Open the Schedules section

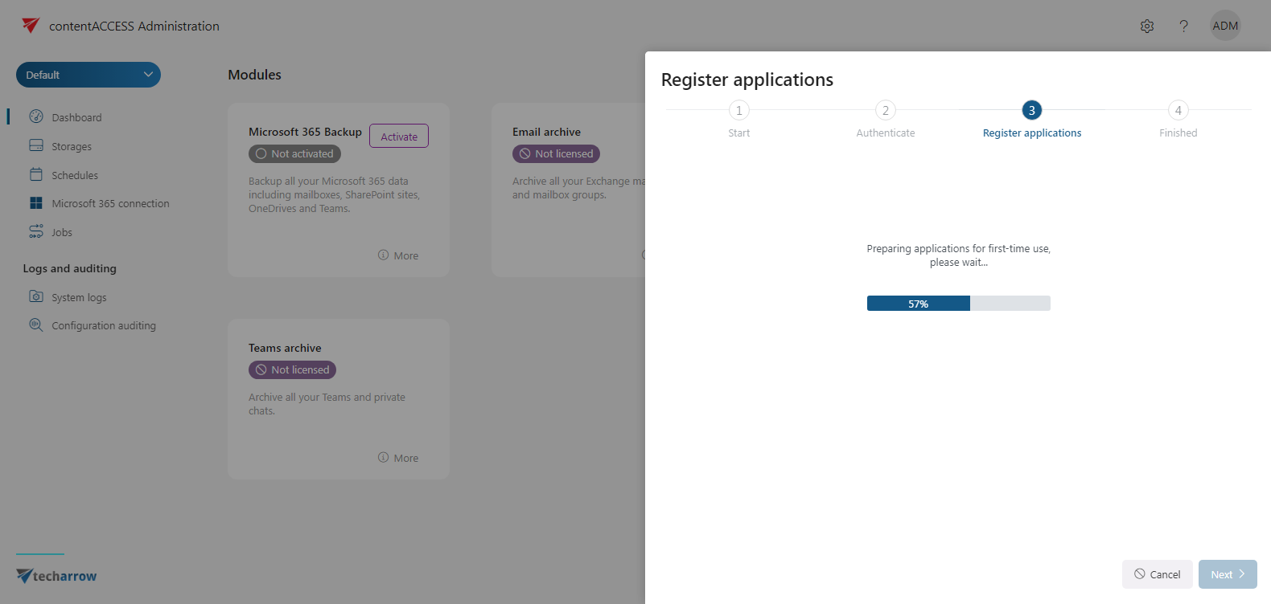(x=73, y=174)
